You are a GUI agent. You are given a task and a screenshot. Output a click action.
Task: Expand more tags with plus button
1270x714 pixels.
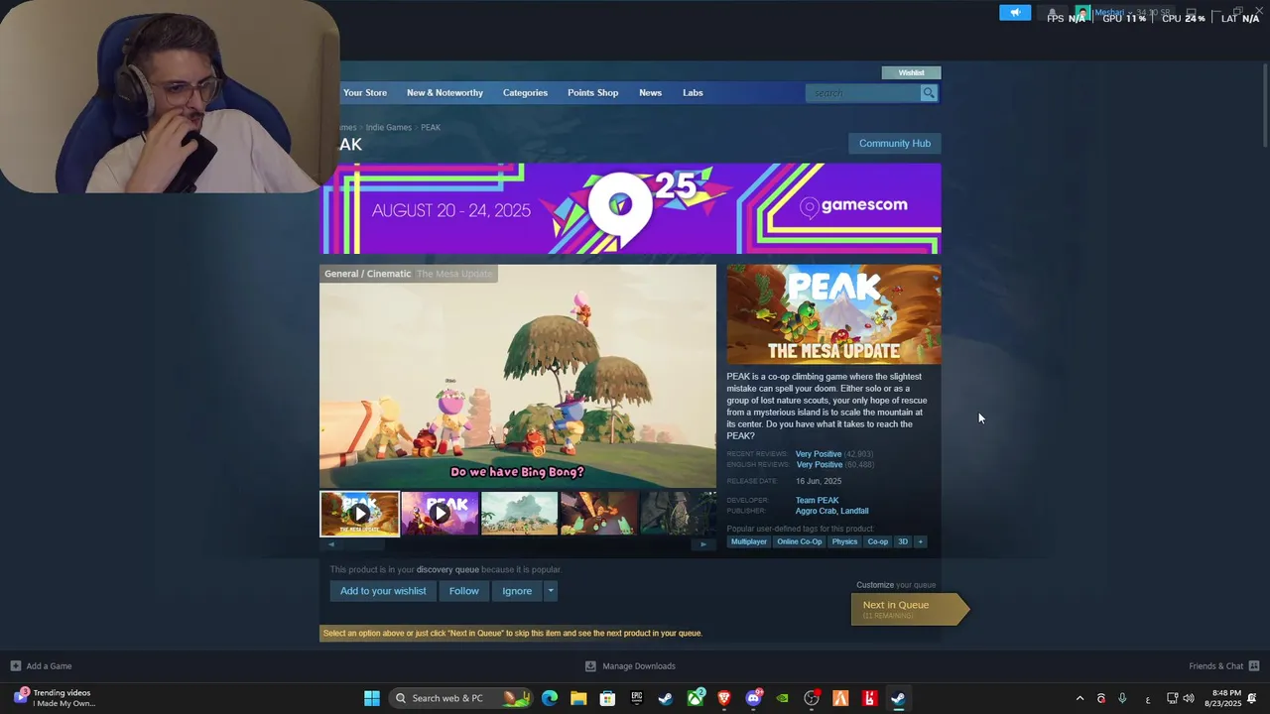click(920, 541)
